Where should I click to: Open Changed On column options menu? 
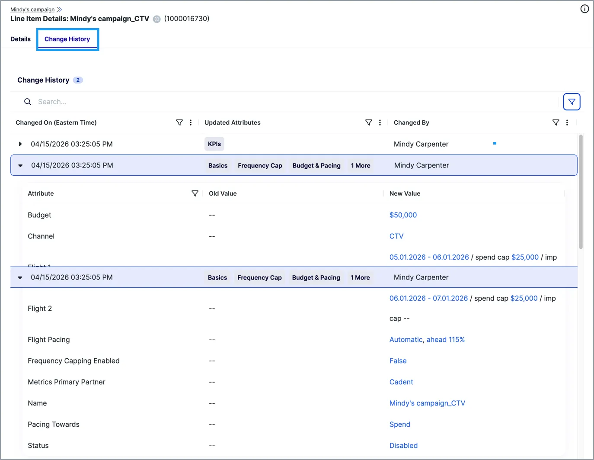191,122
